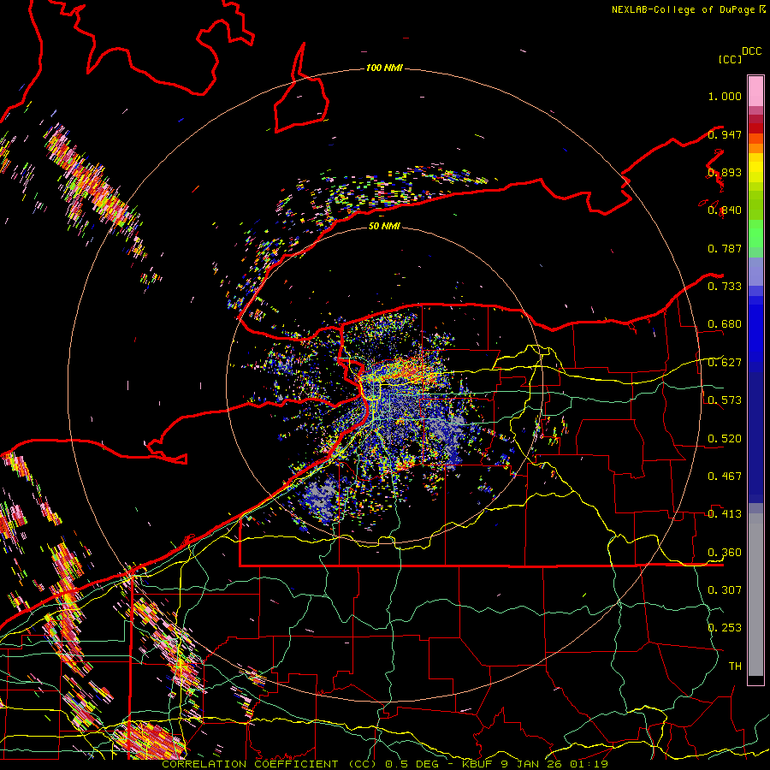The image size is (770, 770).
Task: Click the DCC label above the color scale
Action: tap(751, 51)
